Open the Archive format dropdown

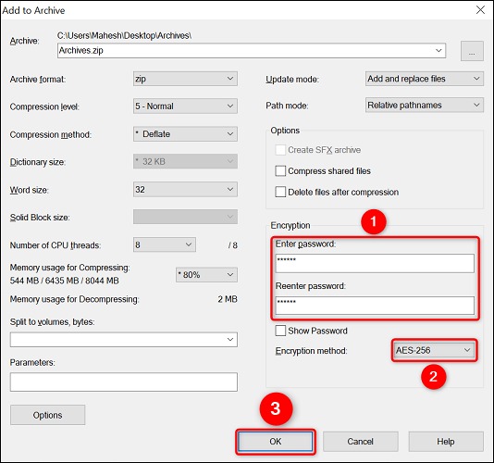point(185,79)
